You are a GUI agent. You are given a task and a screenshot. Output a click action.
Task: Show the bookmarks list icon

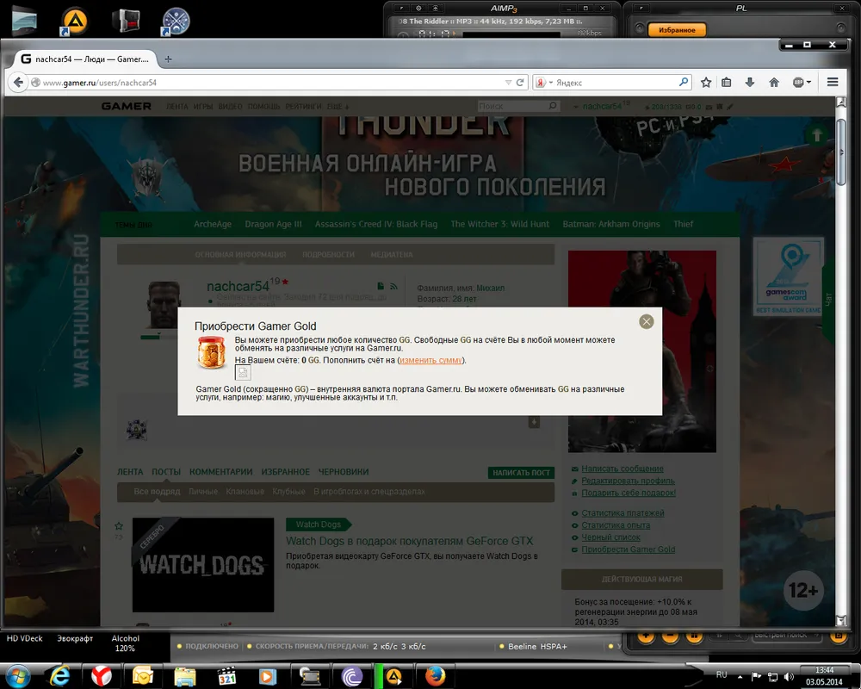(727, 83)
